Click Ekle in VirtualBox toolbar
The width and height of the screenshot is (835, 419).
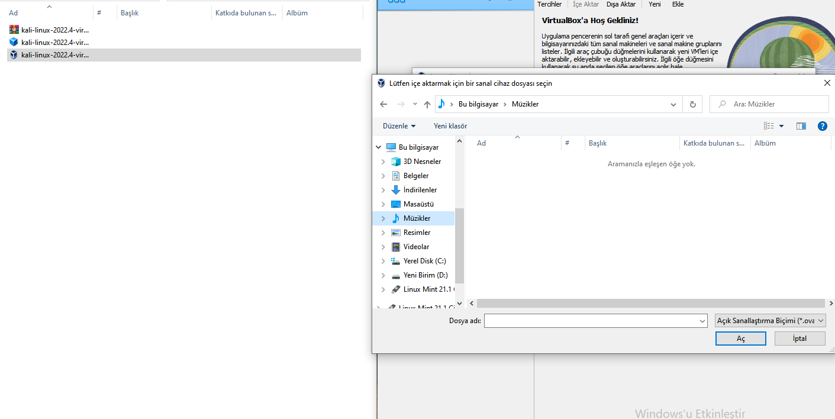[x=678, y=4]
